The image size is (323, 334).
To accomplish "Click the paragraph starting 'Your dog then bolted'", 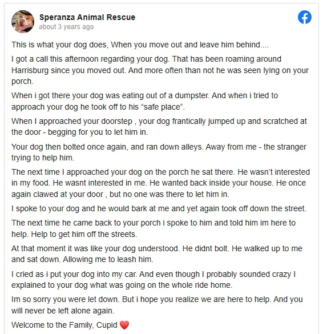I will 159,152.
